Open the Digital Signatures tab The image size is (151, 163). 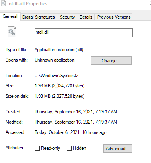pos(39,17)
